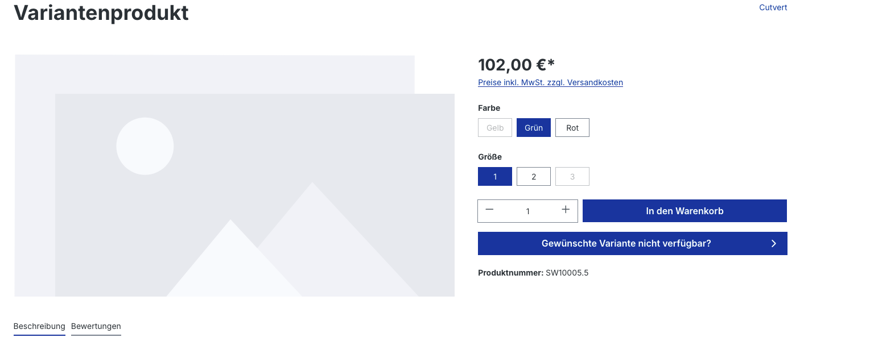Click 'Gewünschte Variante nicht verfügbar?' label
Image resolution: width=870 pixels, height=350 pixels.
pos(626,244)
